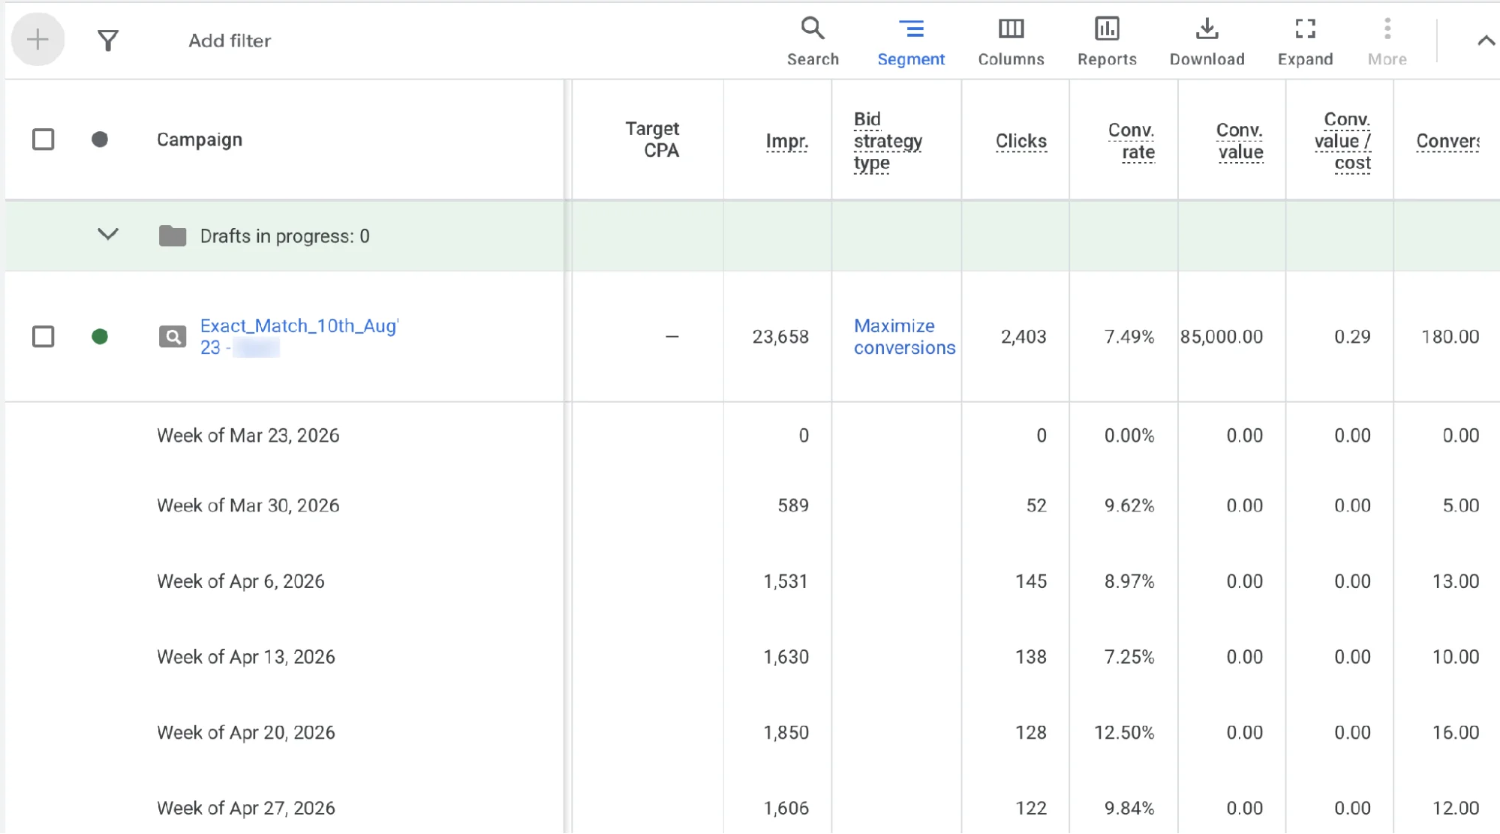This screenshot has width=1500, height=834.
Task: Select Drafts in progress: 0 label
Action: pyautogui.click(x=284, y=236)
